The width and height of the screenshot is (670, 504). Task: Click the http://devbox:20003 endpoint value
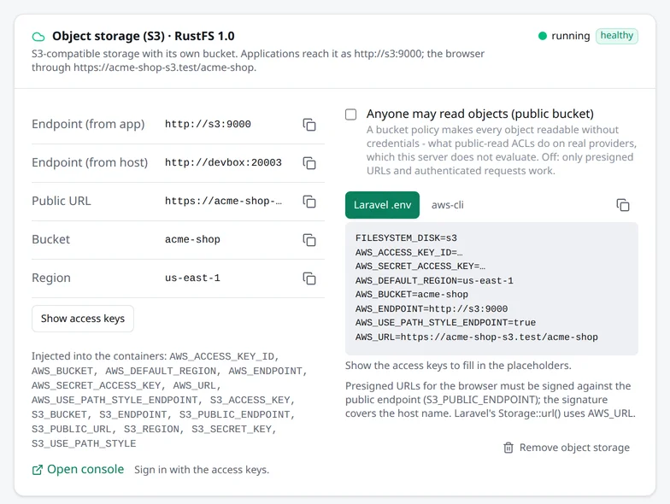[x=224, y=162]
